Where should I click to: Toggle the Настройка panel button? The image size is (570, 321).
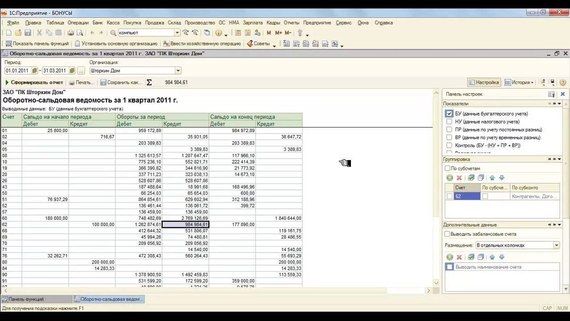tap(484, 82)
